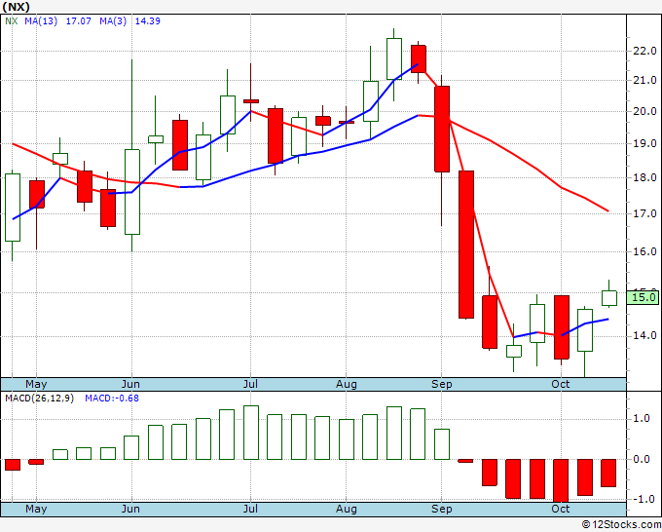
Task: Click the 18.0 price axis label
Action: 644,177
